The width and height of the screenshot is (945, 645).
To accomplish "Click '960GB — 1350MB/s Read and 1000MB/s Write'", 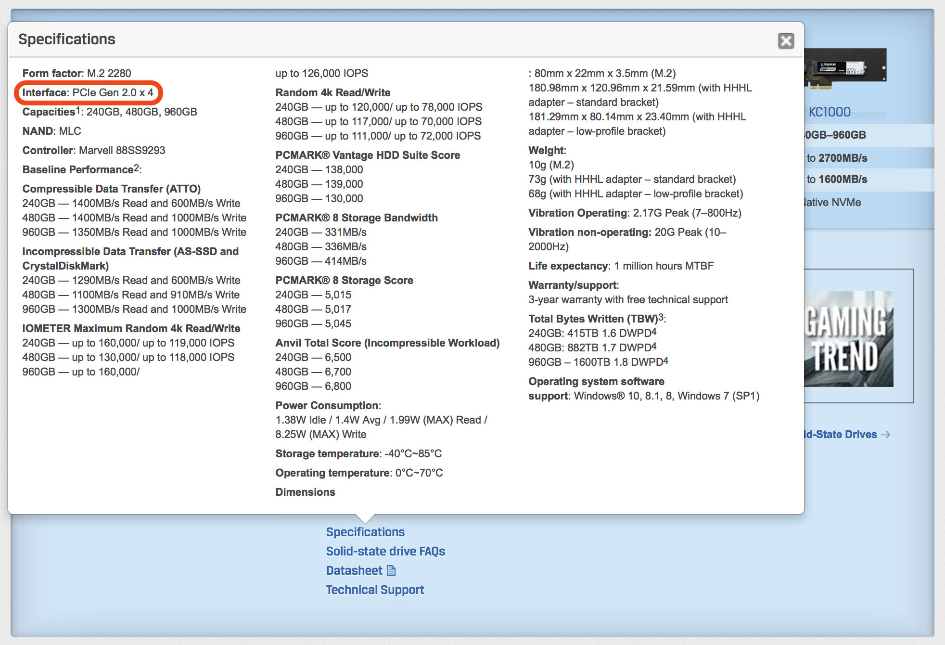I will point(134,232).
